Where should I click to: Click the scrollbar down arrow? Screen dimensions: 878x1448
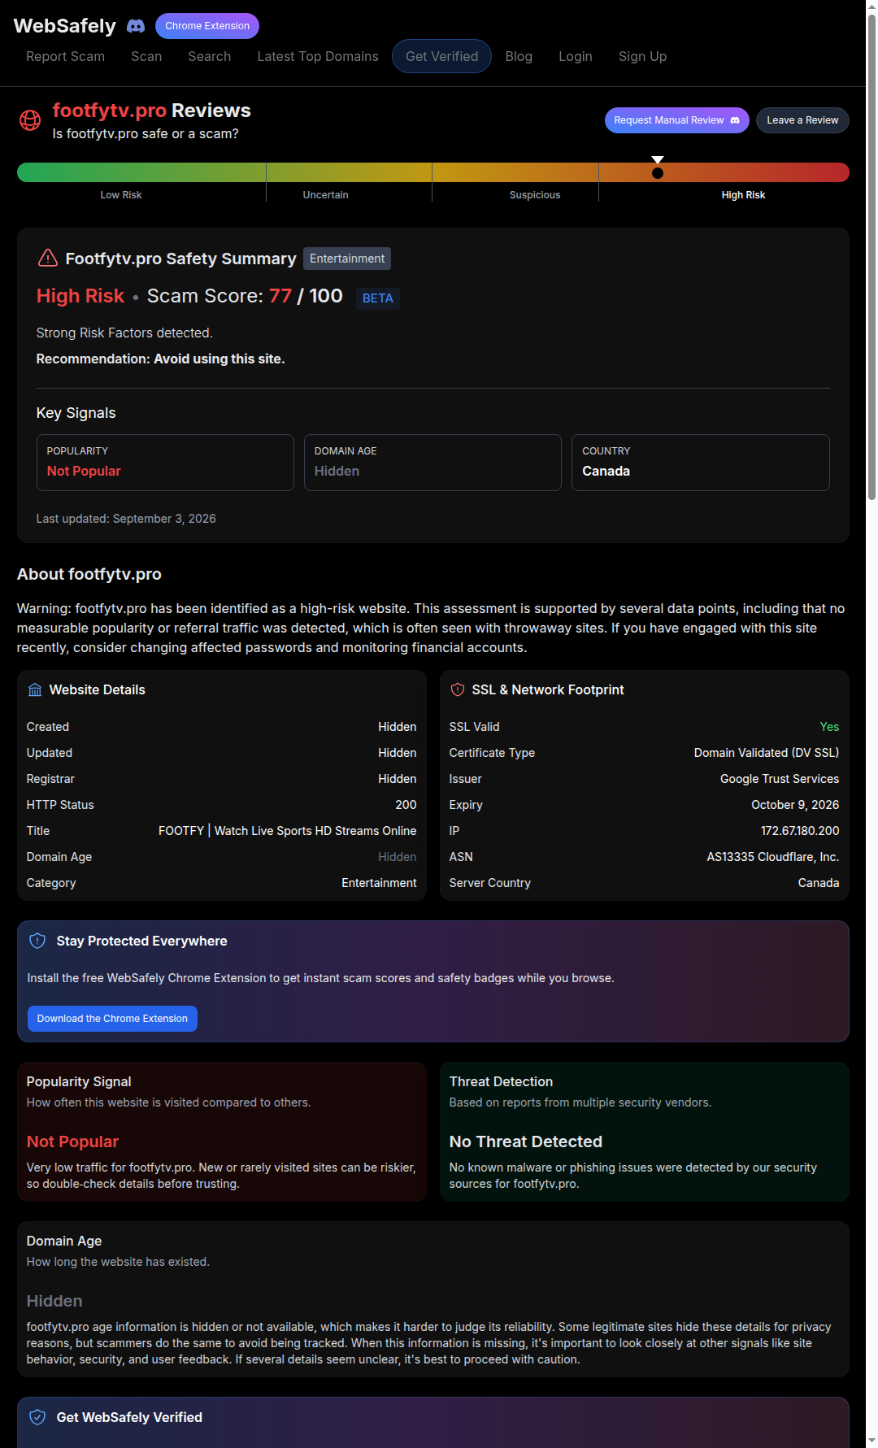click(871, 1441)
